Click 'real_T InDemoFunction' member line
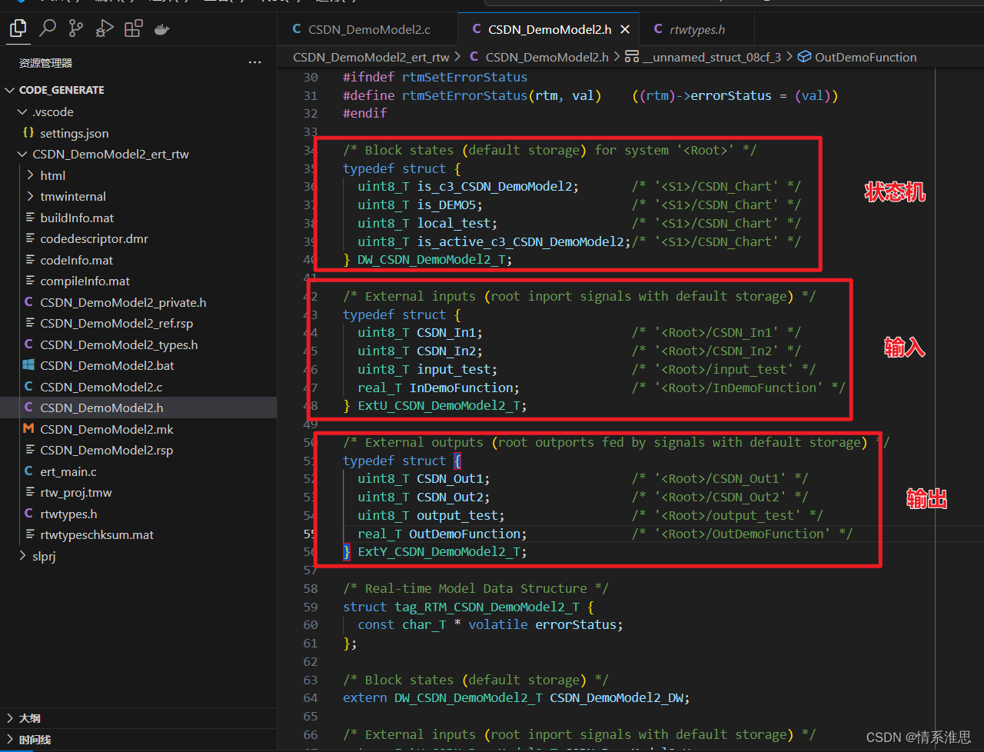 pos(438,388)
